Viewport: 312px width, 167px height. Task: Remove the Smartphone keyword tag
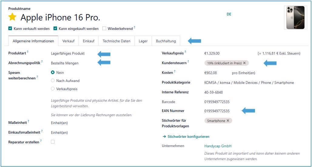click(x=228, y=120)
